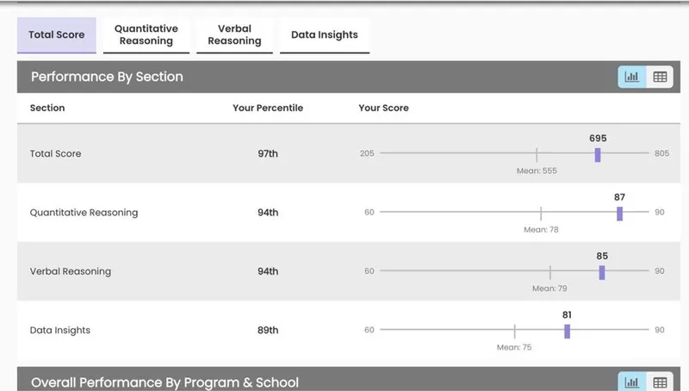Click the Verbal Reasoning score marker at 85
This screenshot has width=689, height=391.
coord(602,272)
